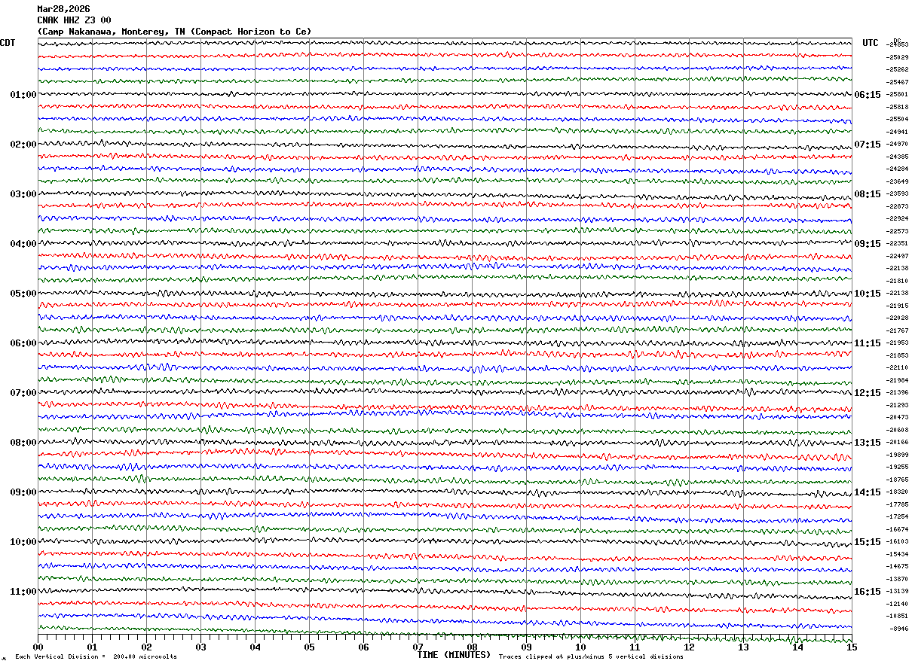Select the 08:00 CDT time label
912x667 pixels.
click(x=23, y=443)
